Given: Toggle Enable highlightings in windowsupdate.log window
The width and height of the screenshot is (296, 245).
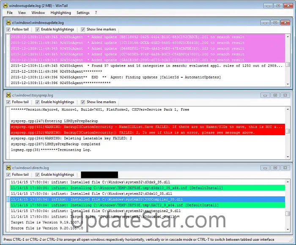Looking at the screenshot, I should pyautogui.click(x=55, y=30).
